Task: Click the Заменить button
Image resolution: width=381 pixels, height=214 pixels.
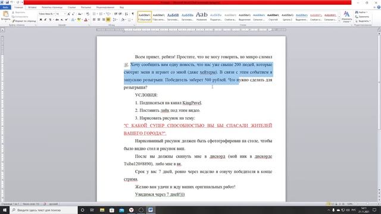Action: [x=362, y=17]
